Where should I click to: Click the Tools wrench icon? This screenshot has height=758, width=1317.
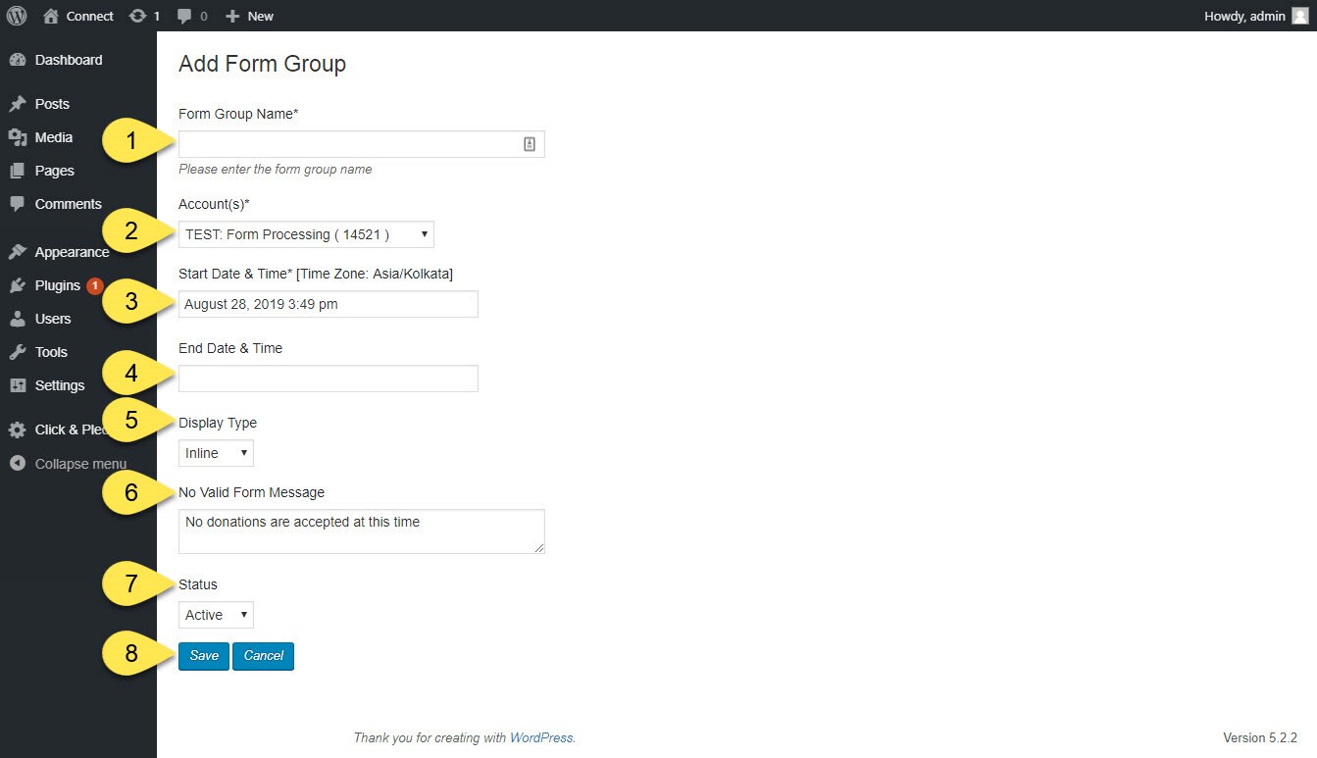(18, 352)
